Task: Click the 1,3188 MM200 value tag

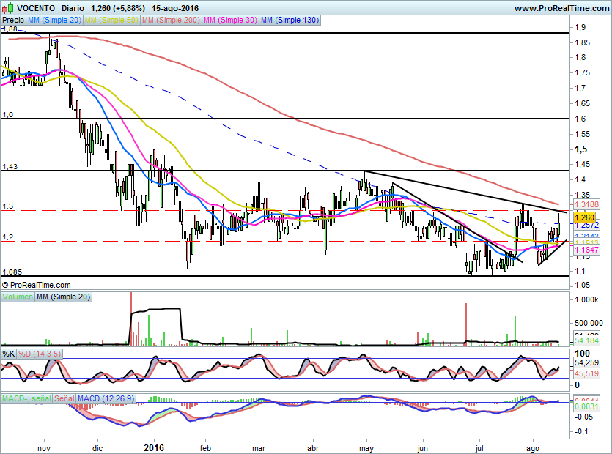Action: click(x=586, y=204)
